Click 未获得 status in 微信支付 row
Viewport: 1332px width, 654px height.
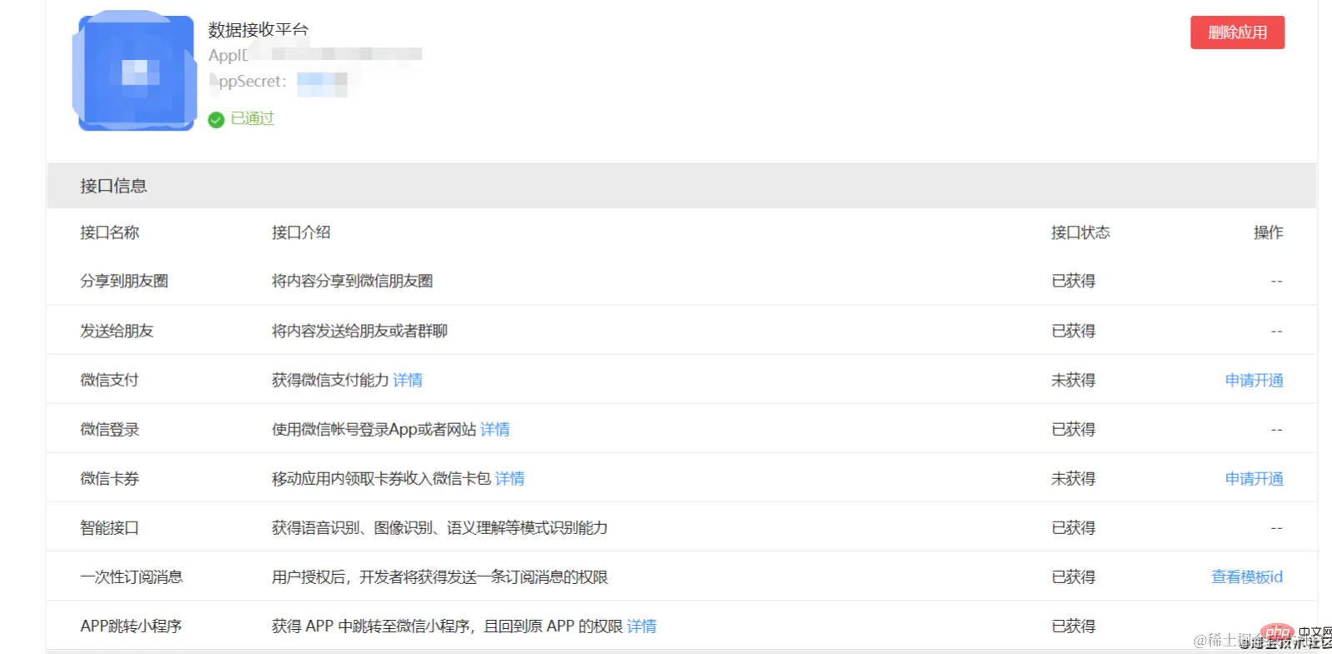coord(1074,380)
